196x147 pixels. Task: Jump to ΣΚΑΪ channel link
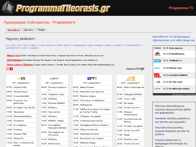coord(66,45)
